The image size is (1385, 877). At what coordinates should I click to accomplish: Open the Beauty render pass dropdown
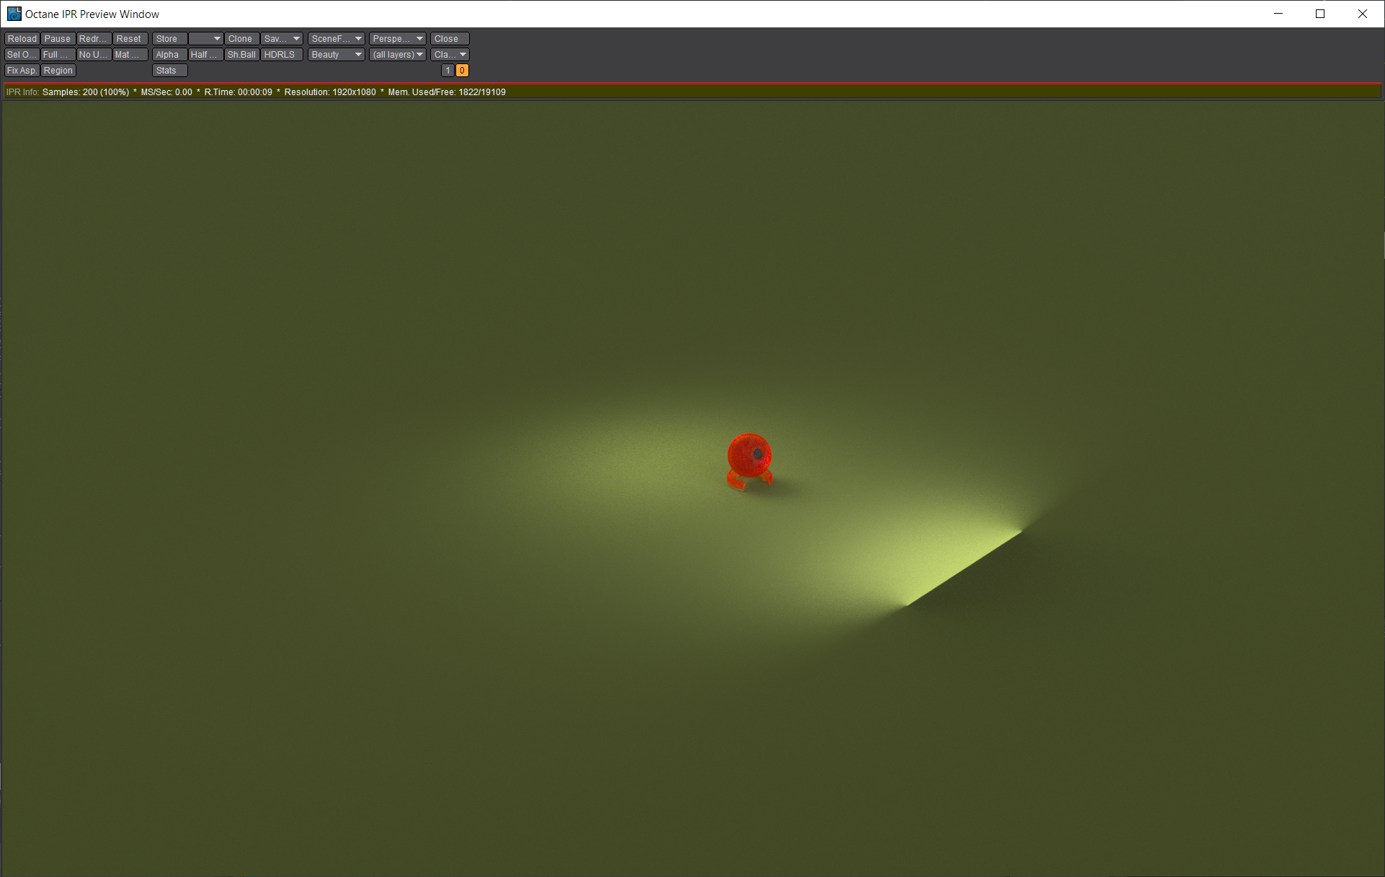click(336, 55)
